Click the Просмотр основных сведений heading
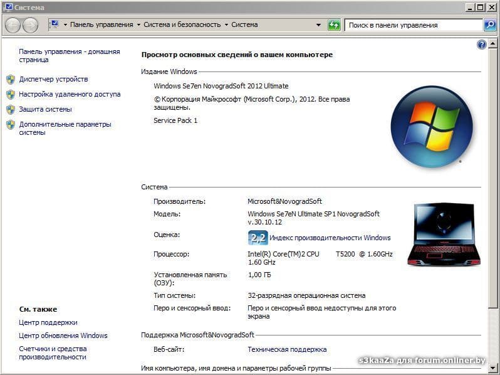The width and height of the screenshot is (500, 375). pos(237,55)
